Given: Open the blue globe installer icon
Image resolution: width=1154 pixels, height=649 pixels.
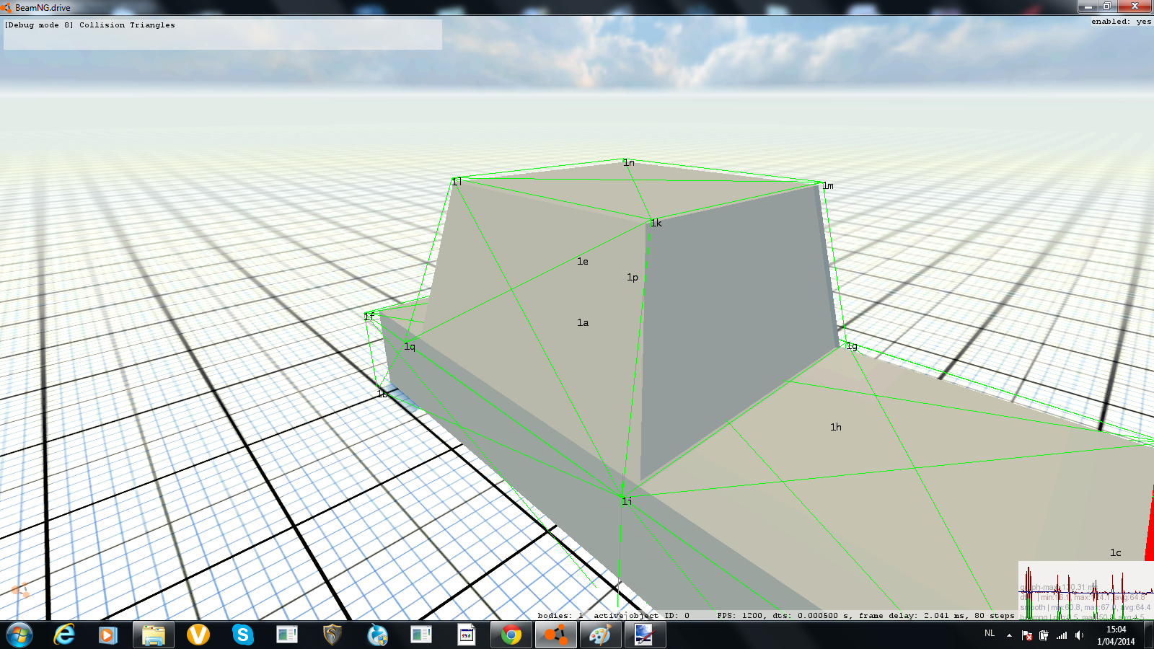Looking at the screenshot, I should pyautogui.click(x=377, y=635).
